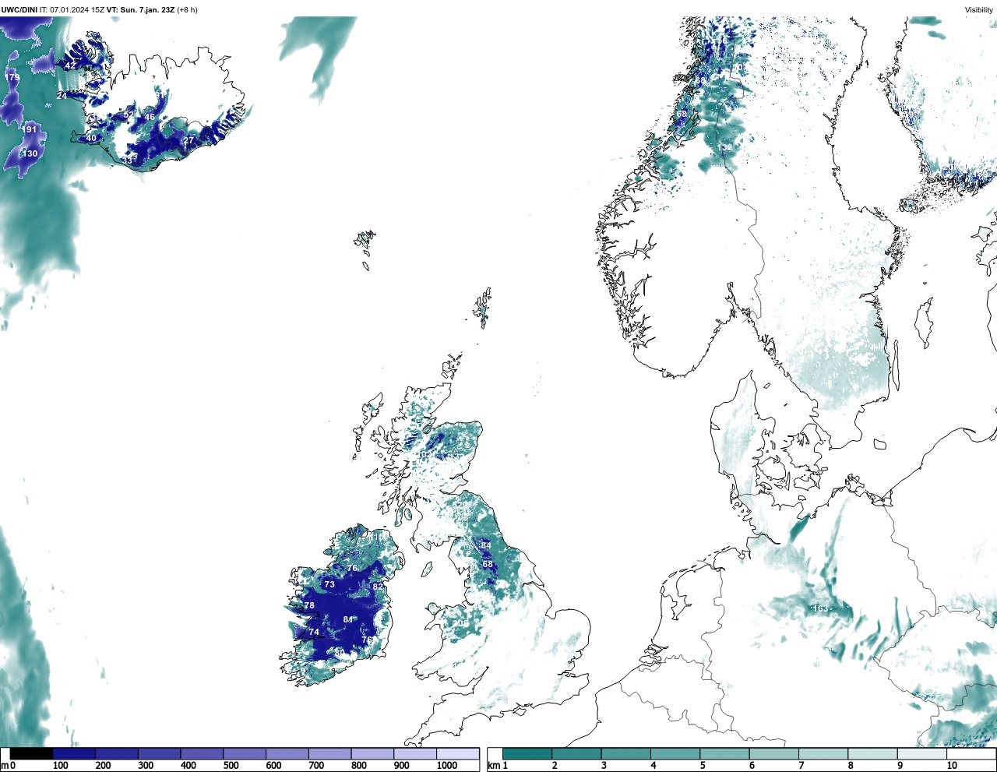Click the '3' label on kilometre scale
The image size is (997, 772).
pyautogui.click(x=604, y=766)
